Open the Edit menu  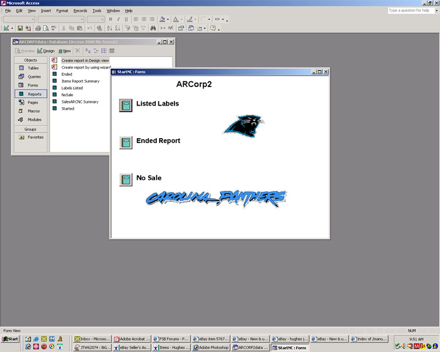(x=19, y=10)
